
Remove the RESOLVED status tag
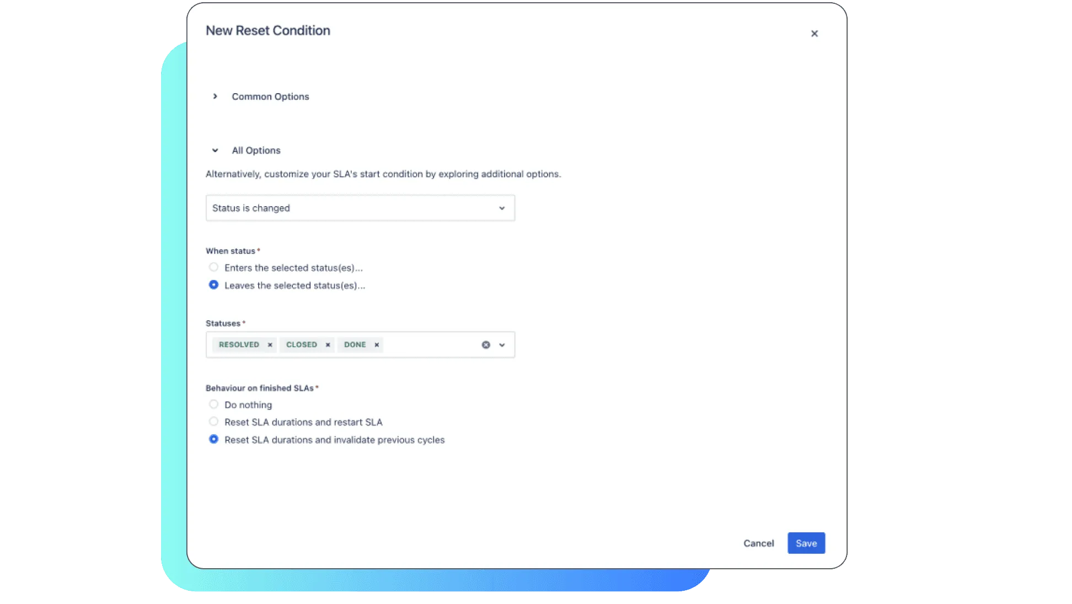coord(270,345)
